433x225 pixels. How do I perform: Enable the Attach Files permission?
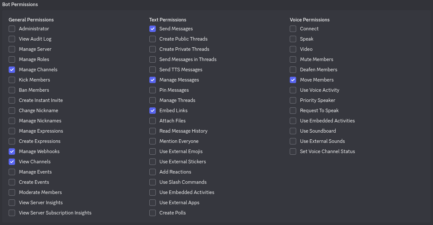[x=153, y=120]
